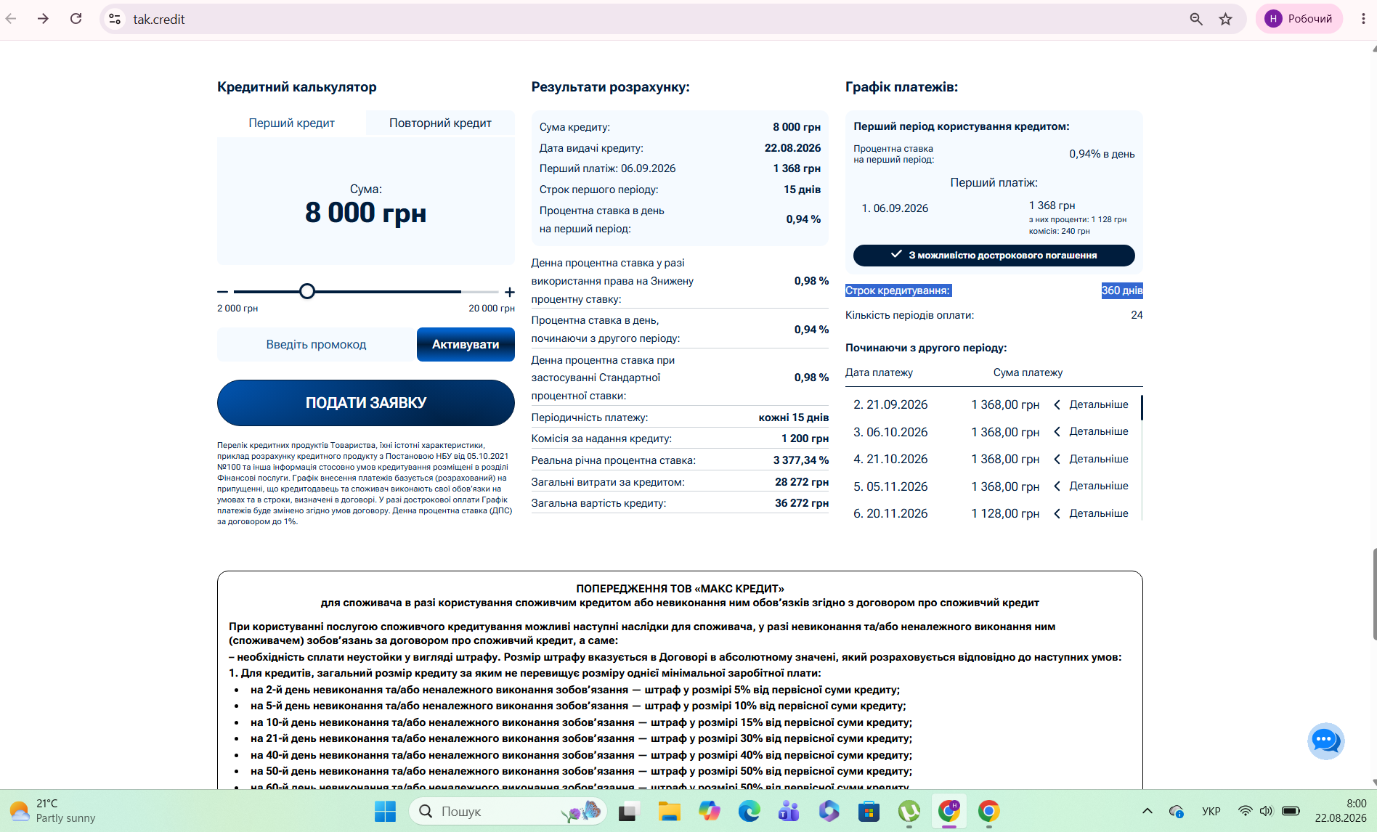Expand details for the 21.10.2026 payment
This screenshot has height=832, width=1377.
coord(1092,459)
